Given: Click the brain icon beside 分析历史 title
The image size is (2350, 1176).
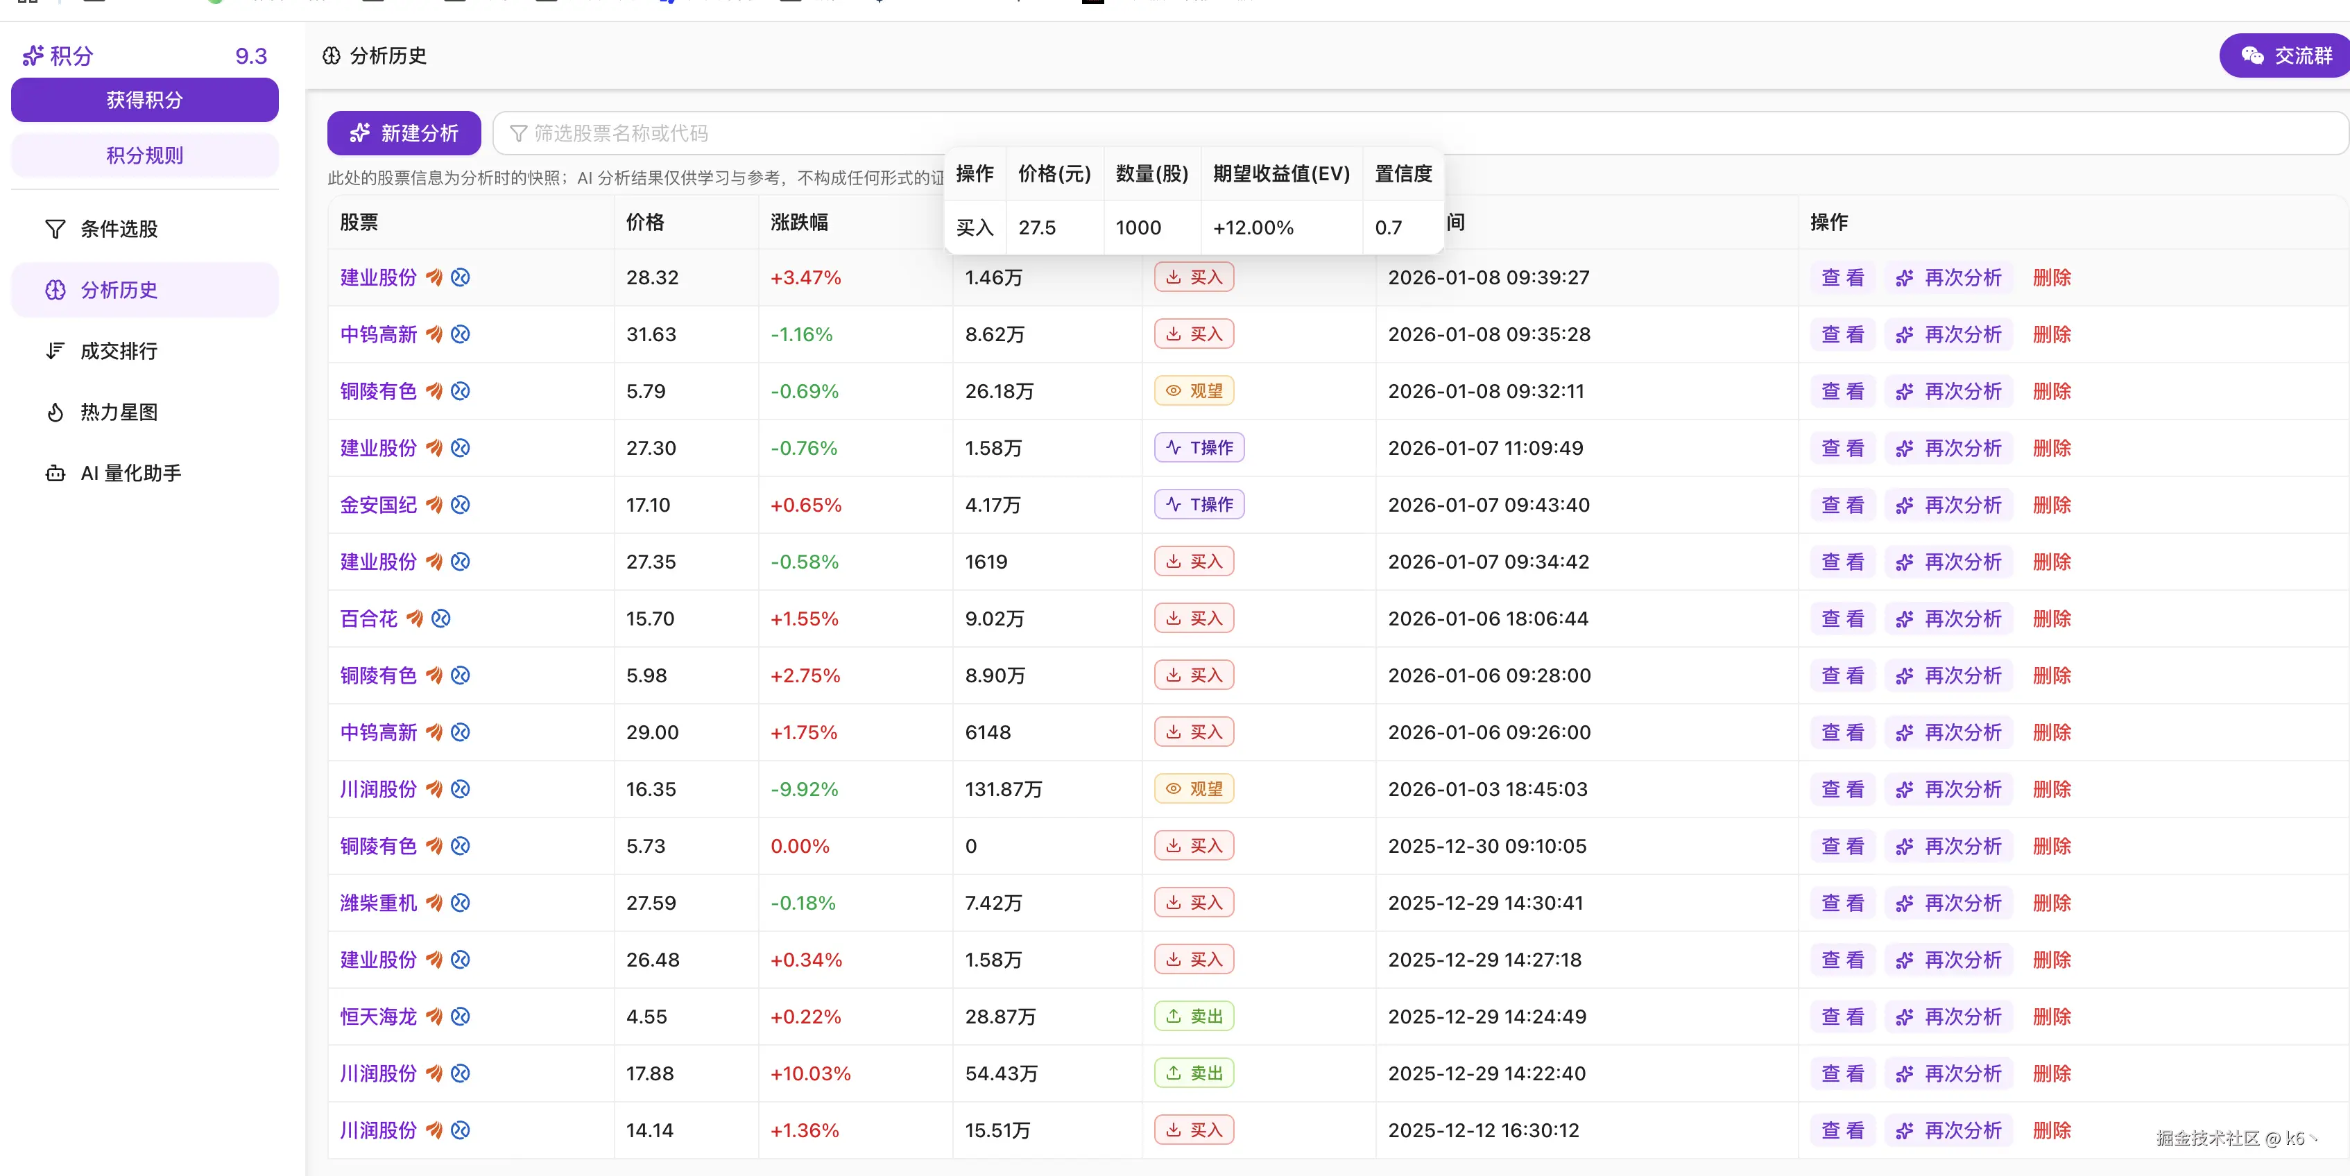Looking at the screenshot, I should 332,55.
